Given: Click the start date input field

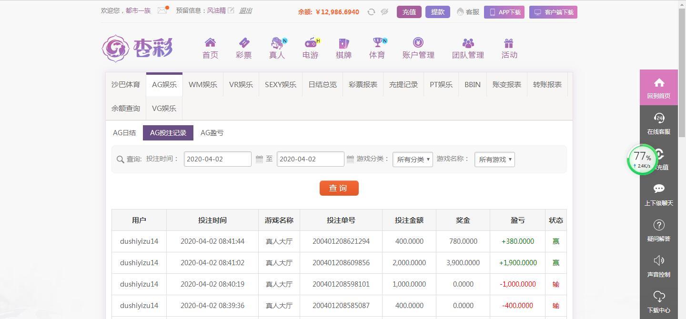Looking at the screenshot, I should click(x=217, y=159).
